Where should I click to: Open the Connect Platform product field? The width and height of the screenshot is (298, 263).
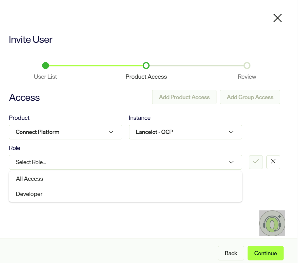(x=65, y=132)
